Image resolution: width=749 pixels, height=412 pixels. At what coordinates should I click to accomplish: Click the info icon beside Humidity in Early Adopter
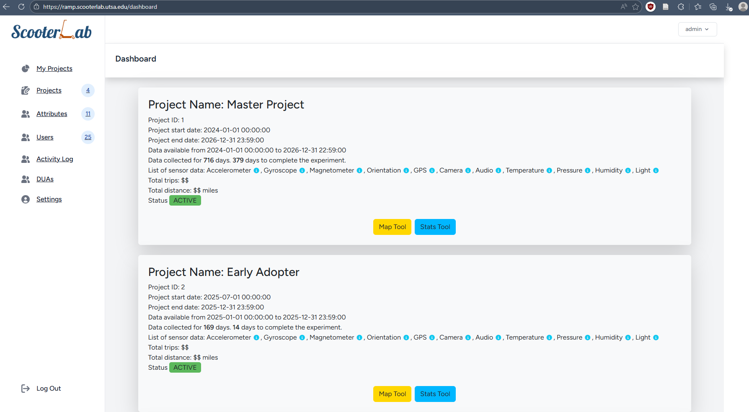(x=628, y=337)
